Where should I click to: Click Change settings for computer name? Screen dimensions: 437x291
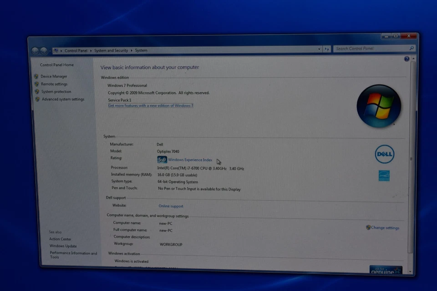(385, 227)
